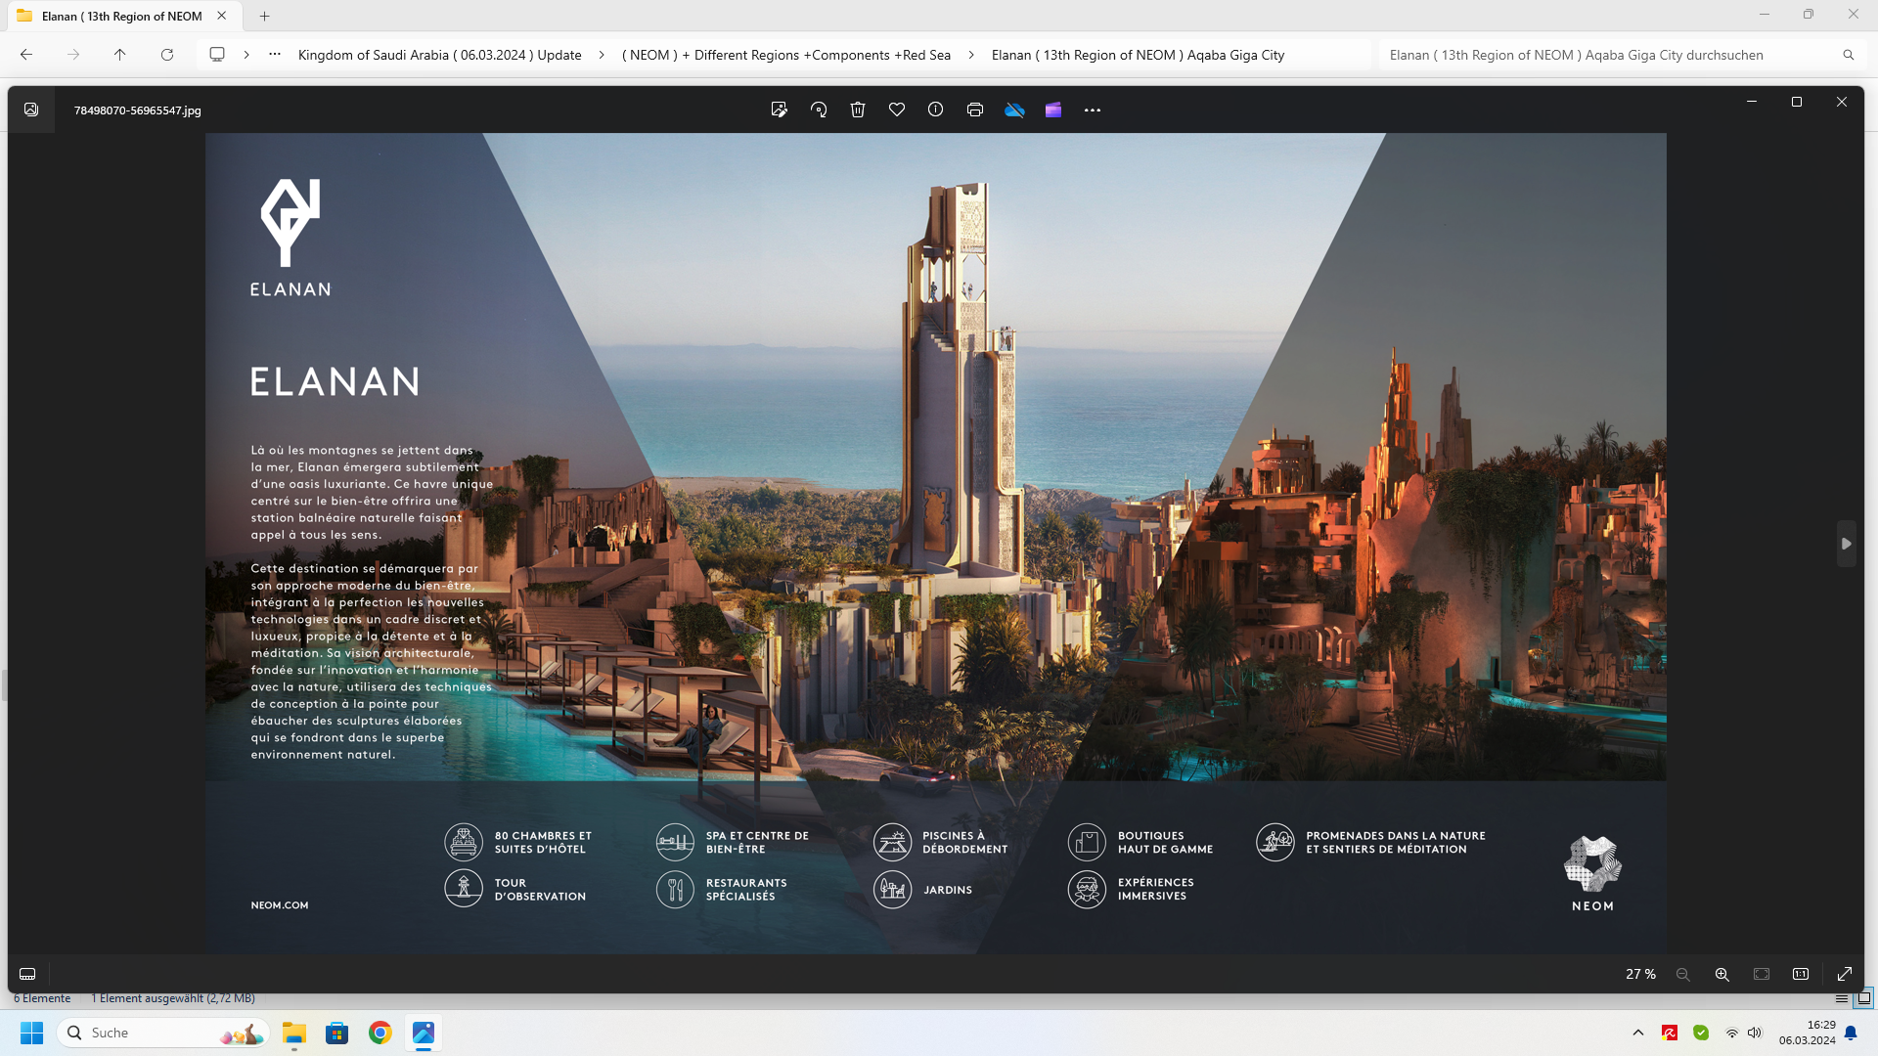Switch Explorer to details view icon
This screenshot has height=1056, width=1878.
coord(1842,998)
